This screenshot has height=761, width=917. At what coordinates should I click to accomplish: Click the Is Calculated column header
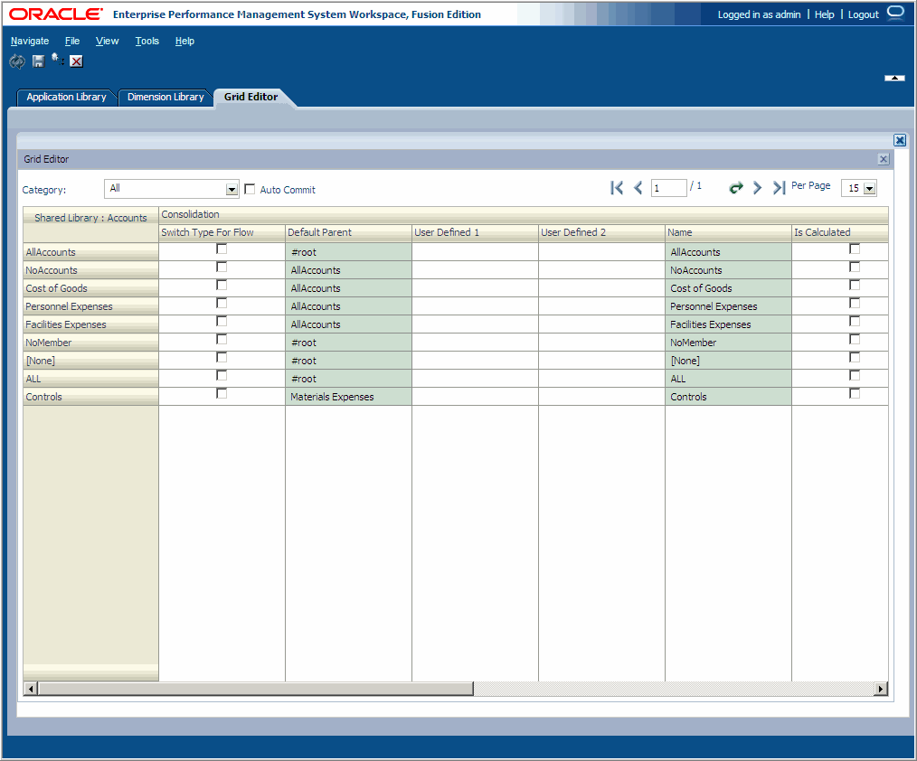point(840,232)
